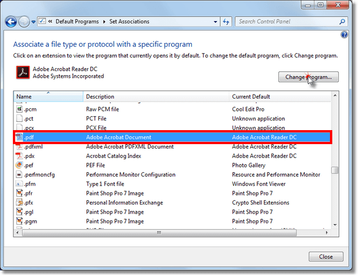Select the .pct file icon

coord(19,118)
